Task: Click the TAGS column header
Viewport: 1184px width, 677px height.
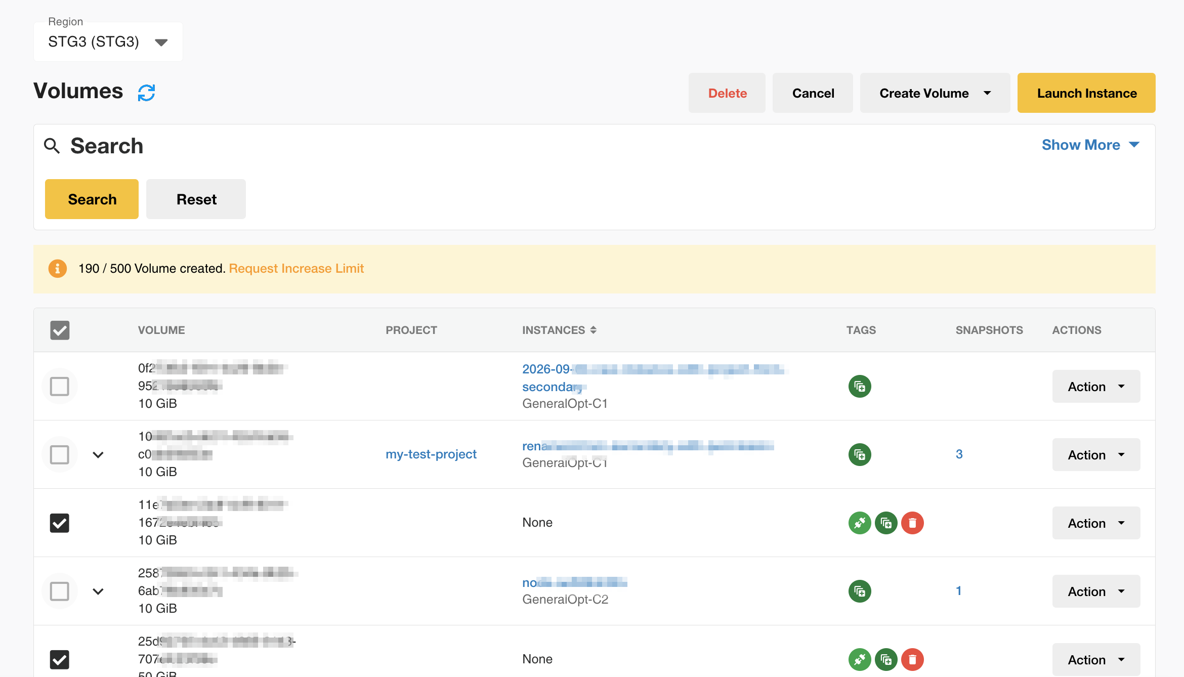Action: pos(861,330)
